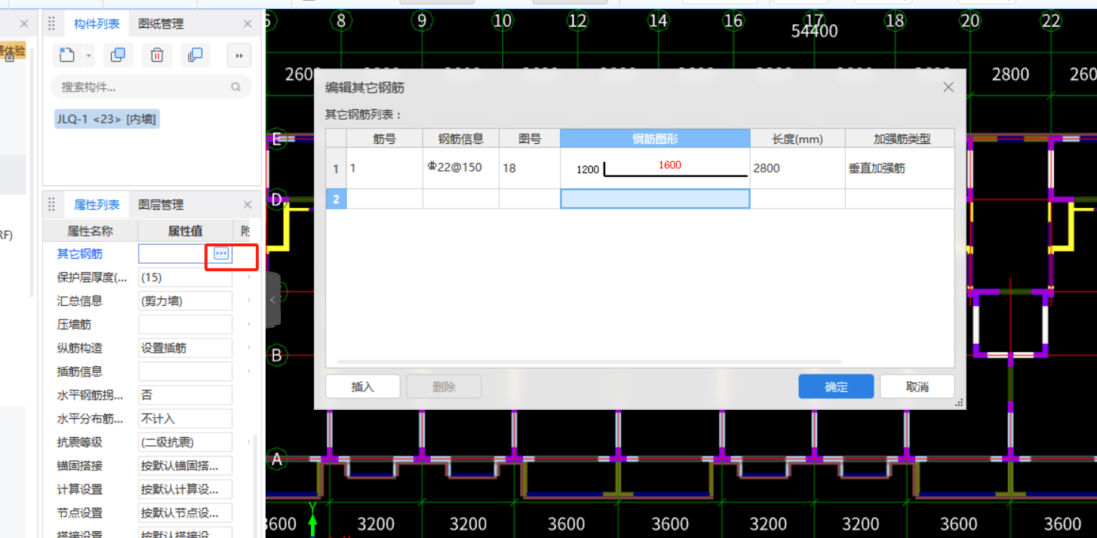Click the disabled 删除 button
This screenshot has width=1097, height=538.
[x=444, y=387]
